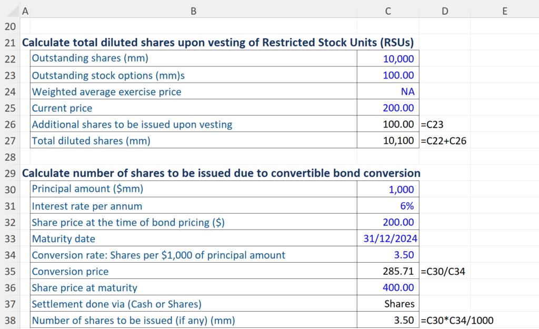Click the Outstanding shares value cell showing 10,000

[x=388, y=58]
